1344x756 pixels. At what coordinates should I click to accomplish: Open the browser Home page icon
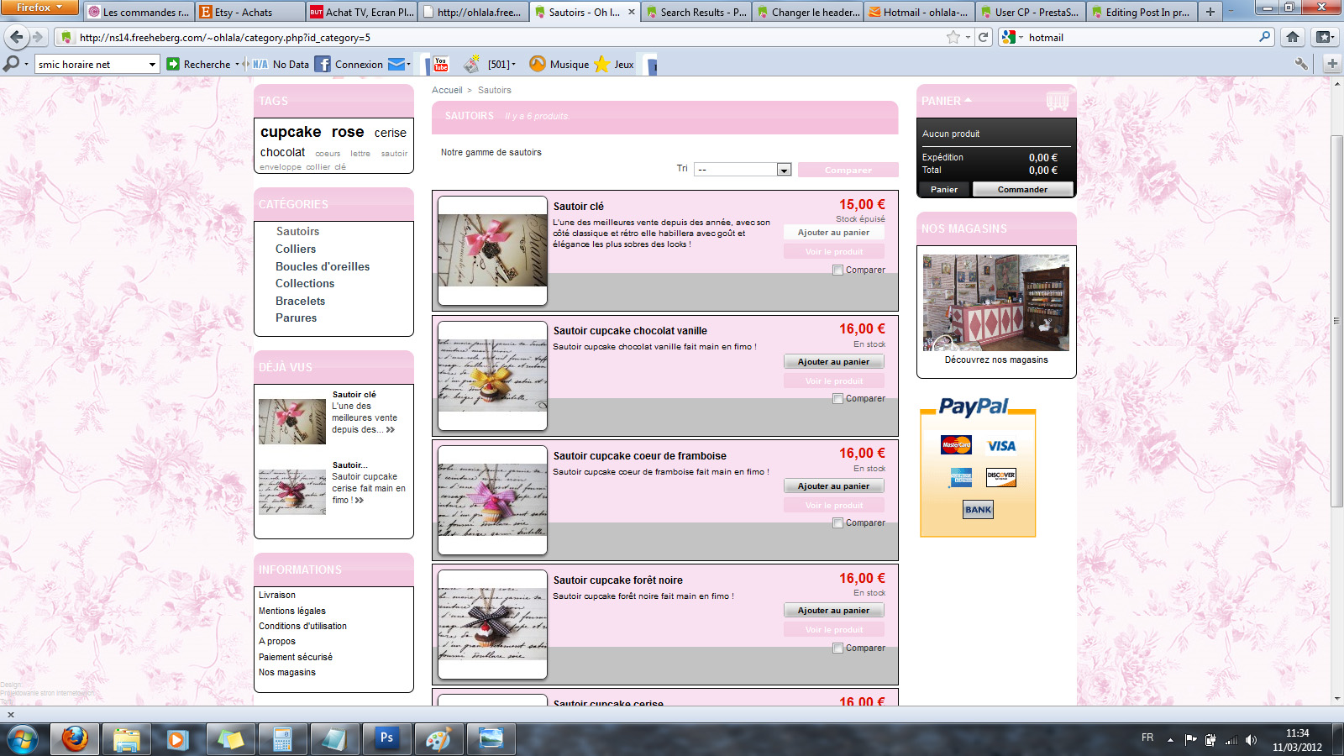[x=1293, y=37]
